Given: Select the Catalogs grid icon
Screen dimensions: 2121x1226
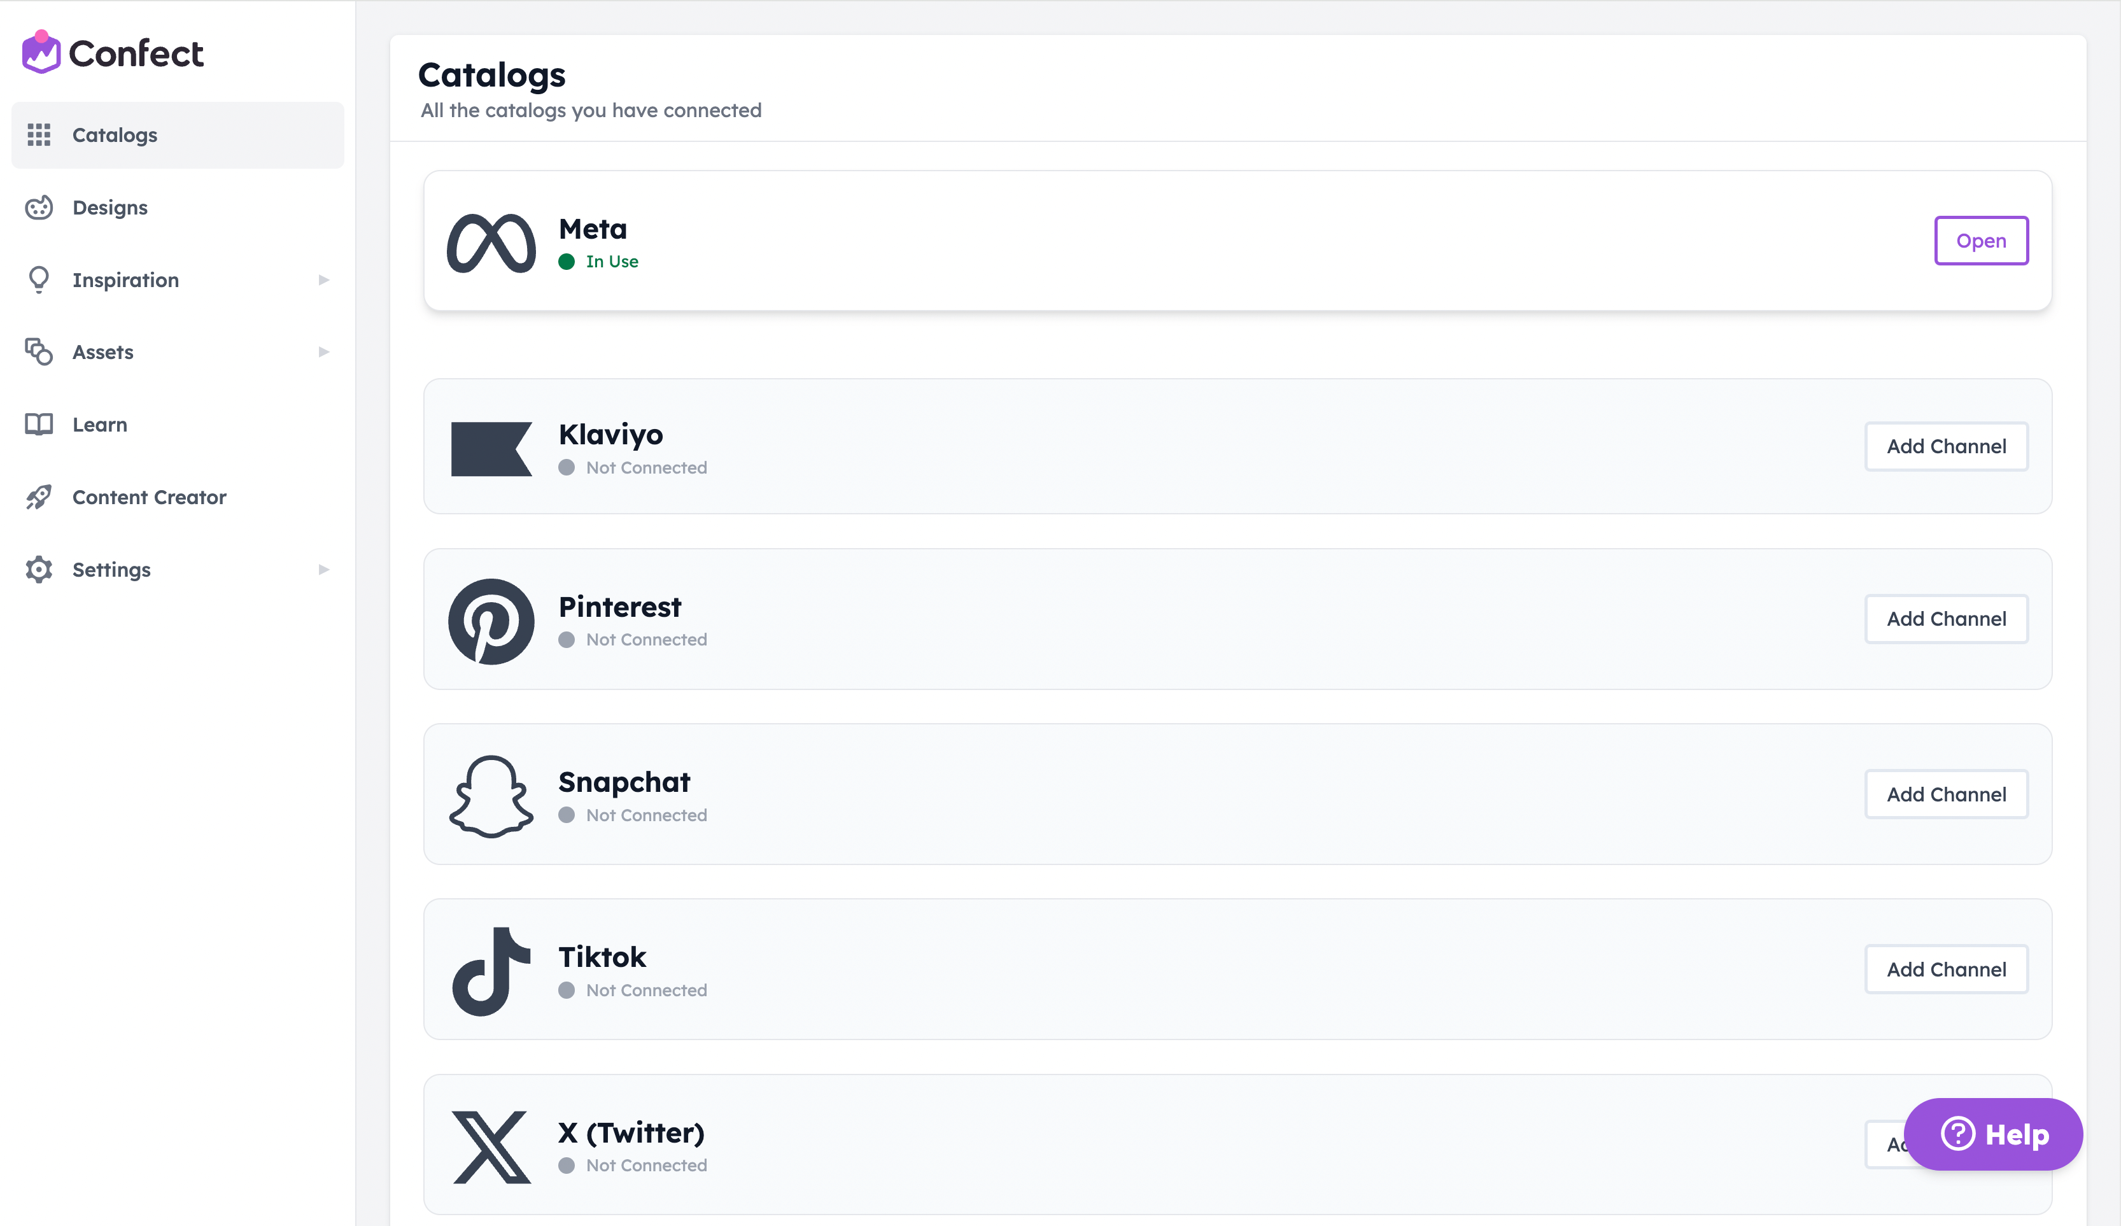Looking at the screenshot, I should tap(39, 135).
